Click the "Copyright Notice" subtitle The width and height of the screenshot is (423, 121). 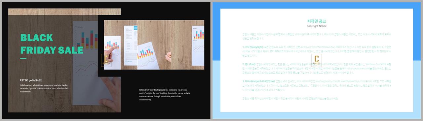tap(317, 26)
